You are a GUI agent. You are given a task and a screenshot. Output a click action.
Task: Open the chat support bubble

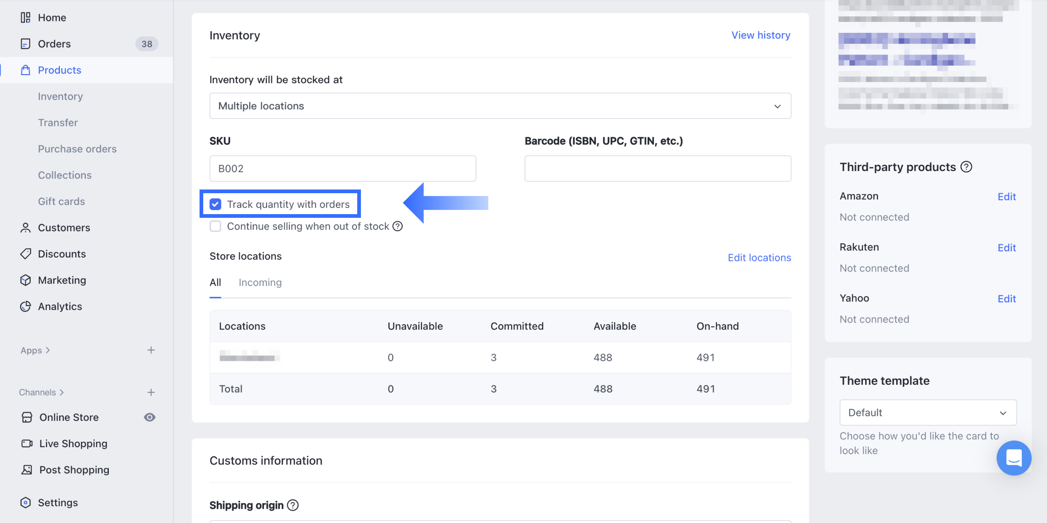[1013, 458]
